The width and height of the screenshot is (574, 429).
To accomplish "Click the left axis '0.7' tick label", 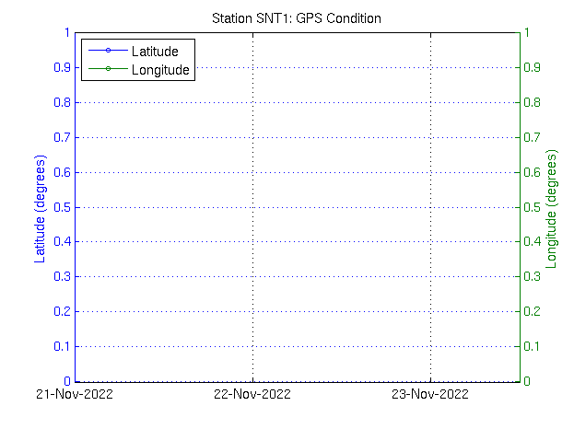I will click(x=63, y=137).
